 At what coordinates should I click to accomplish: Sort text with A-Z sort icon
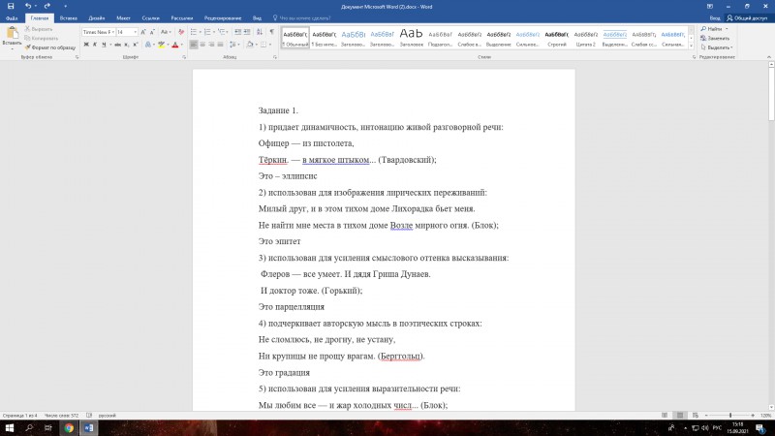pyautogui.click(x=260, y=32)
